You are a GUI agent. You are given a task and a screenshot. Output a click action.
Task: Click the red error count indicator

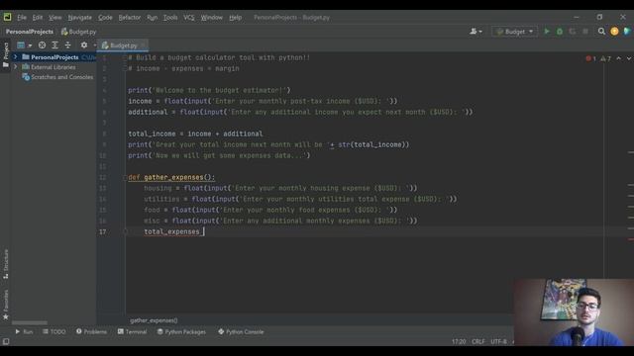tap(590, 58)
